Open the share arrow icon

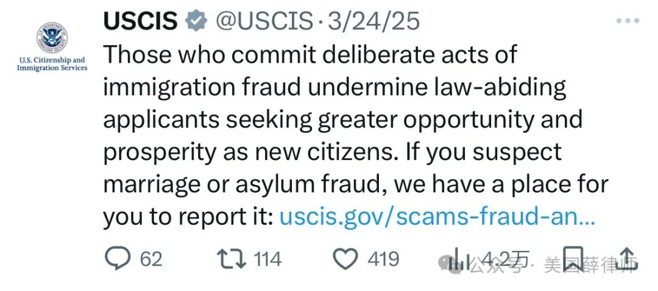click(x=626, y=259)
